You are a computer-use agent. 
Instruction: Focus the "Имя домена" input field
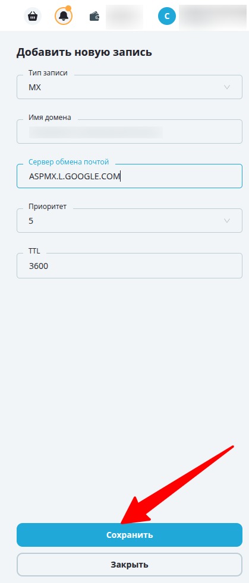130,132
